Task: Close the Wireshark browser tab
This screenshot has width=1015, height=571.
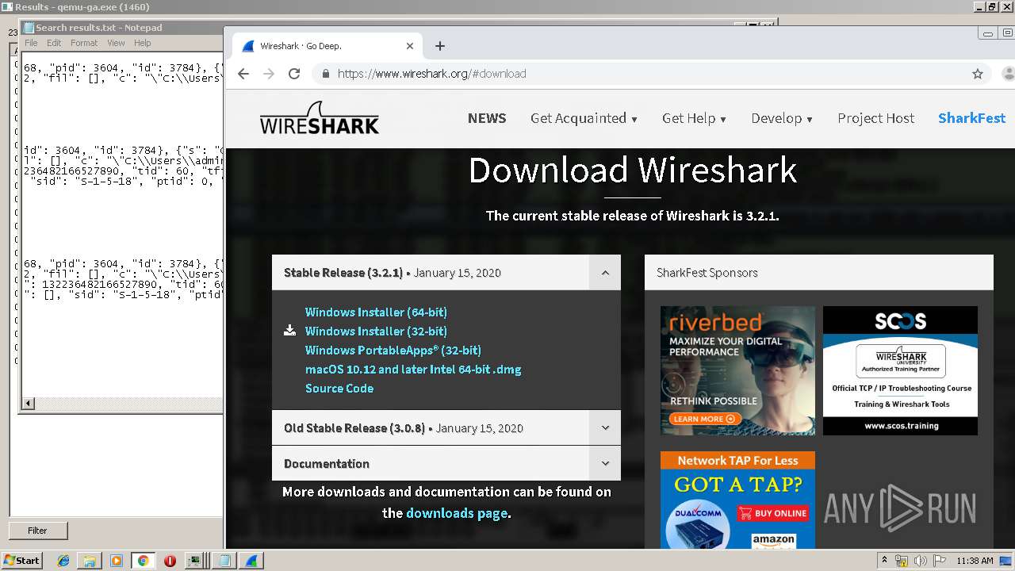Action: pyautogui.click(x=410, y=46)
